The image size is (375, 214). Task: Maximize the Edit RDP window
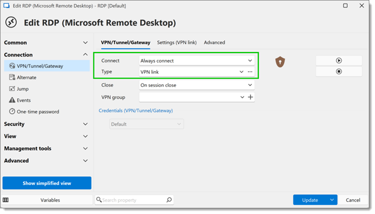pos(346,6)
